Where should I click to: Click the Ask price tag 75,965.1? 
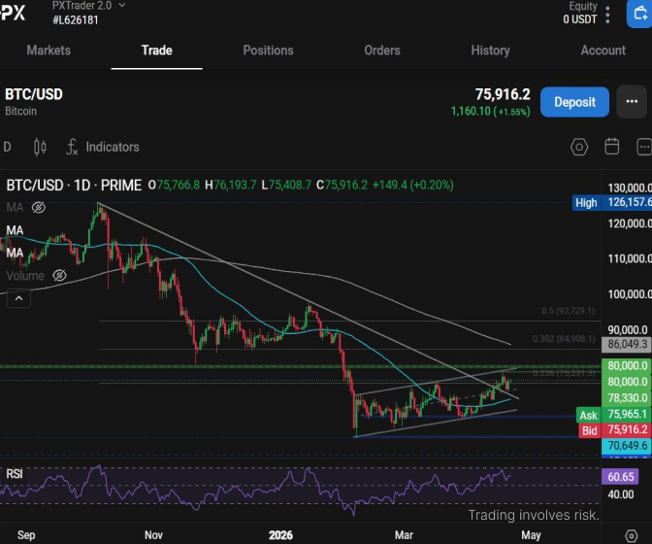[x=614, y=415]
